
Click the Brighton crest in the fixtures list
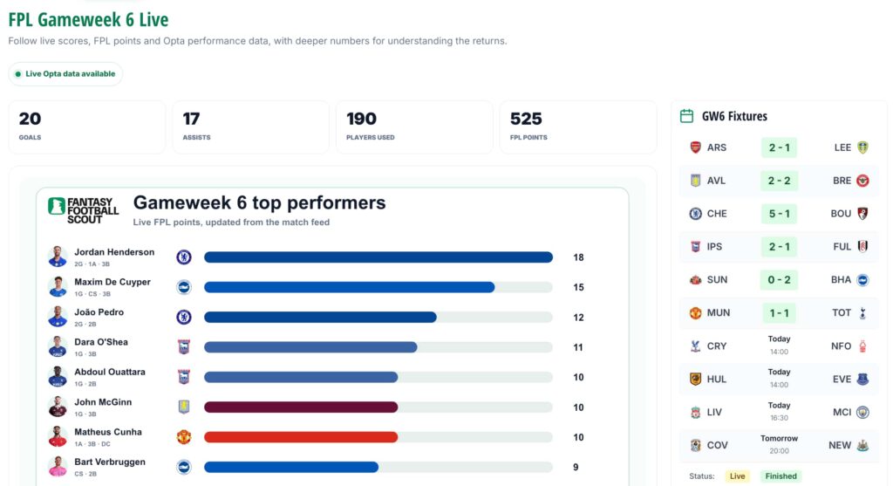tap(862, 280)
